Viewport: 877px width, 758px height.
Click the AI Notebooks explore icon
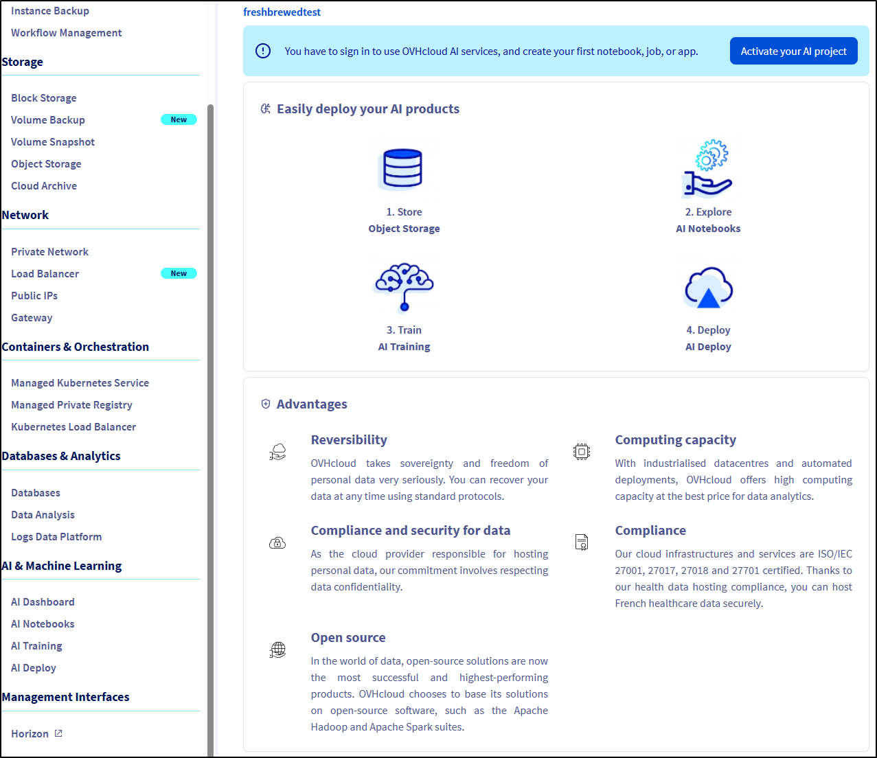(709, 168)
